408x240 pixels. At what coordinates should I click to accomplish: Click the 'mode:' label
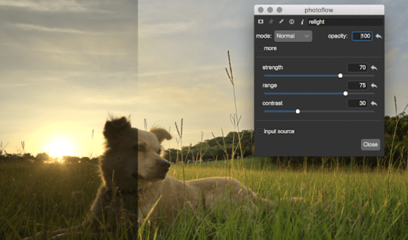(x=264, y=36)
